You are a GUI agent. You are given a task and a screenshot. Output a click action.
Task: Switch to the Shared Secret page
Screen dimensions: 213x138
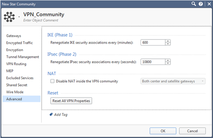click(x=17, y=85)
